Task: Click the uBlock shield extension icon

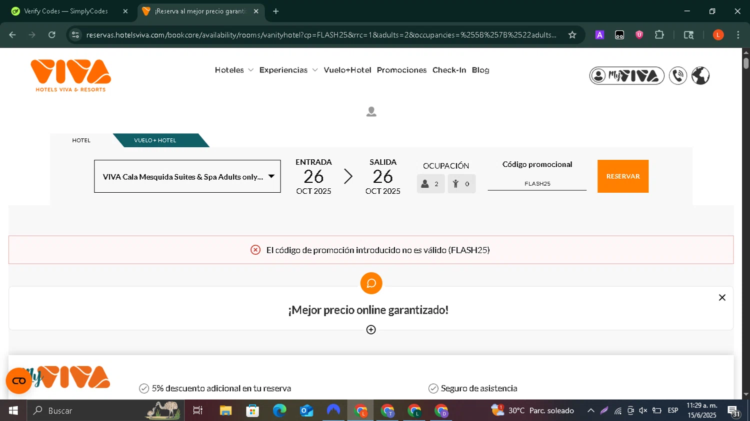Action: (x=639, y=35)
